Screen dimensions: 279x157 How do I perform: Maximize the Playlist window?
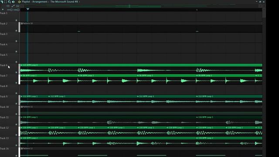point(260,2)
